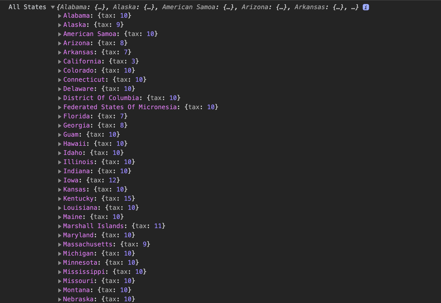
Task: Click the tax value 15 for Kentucky
Action: point(128,198)
